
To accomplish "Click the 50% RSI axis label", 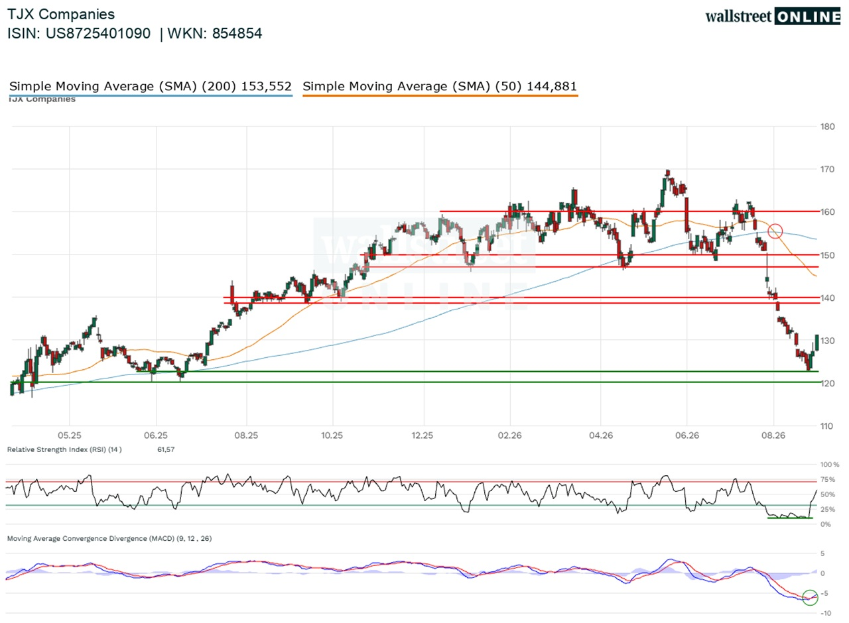I will (x=828, y=494).
